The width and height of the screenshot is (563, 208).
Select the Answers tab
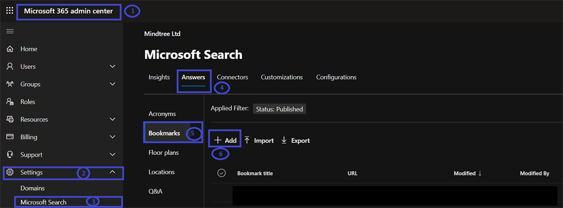pyautogui.click(x=193, y=77)
